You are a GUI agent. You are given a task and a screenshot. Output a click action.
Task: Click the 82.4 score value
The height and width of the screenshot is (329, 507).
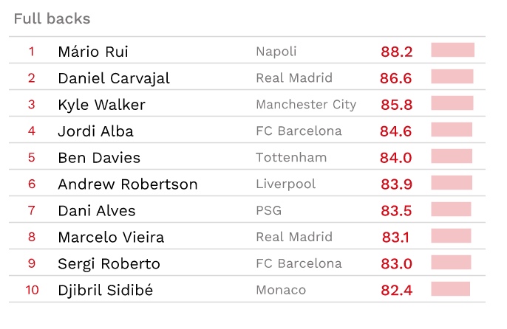[396, 291]
